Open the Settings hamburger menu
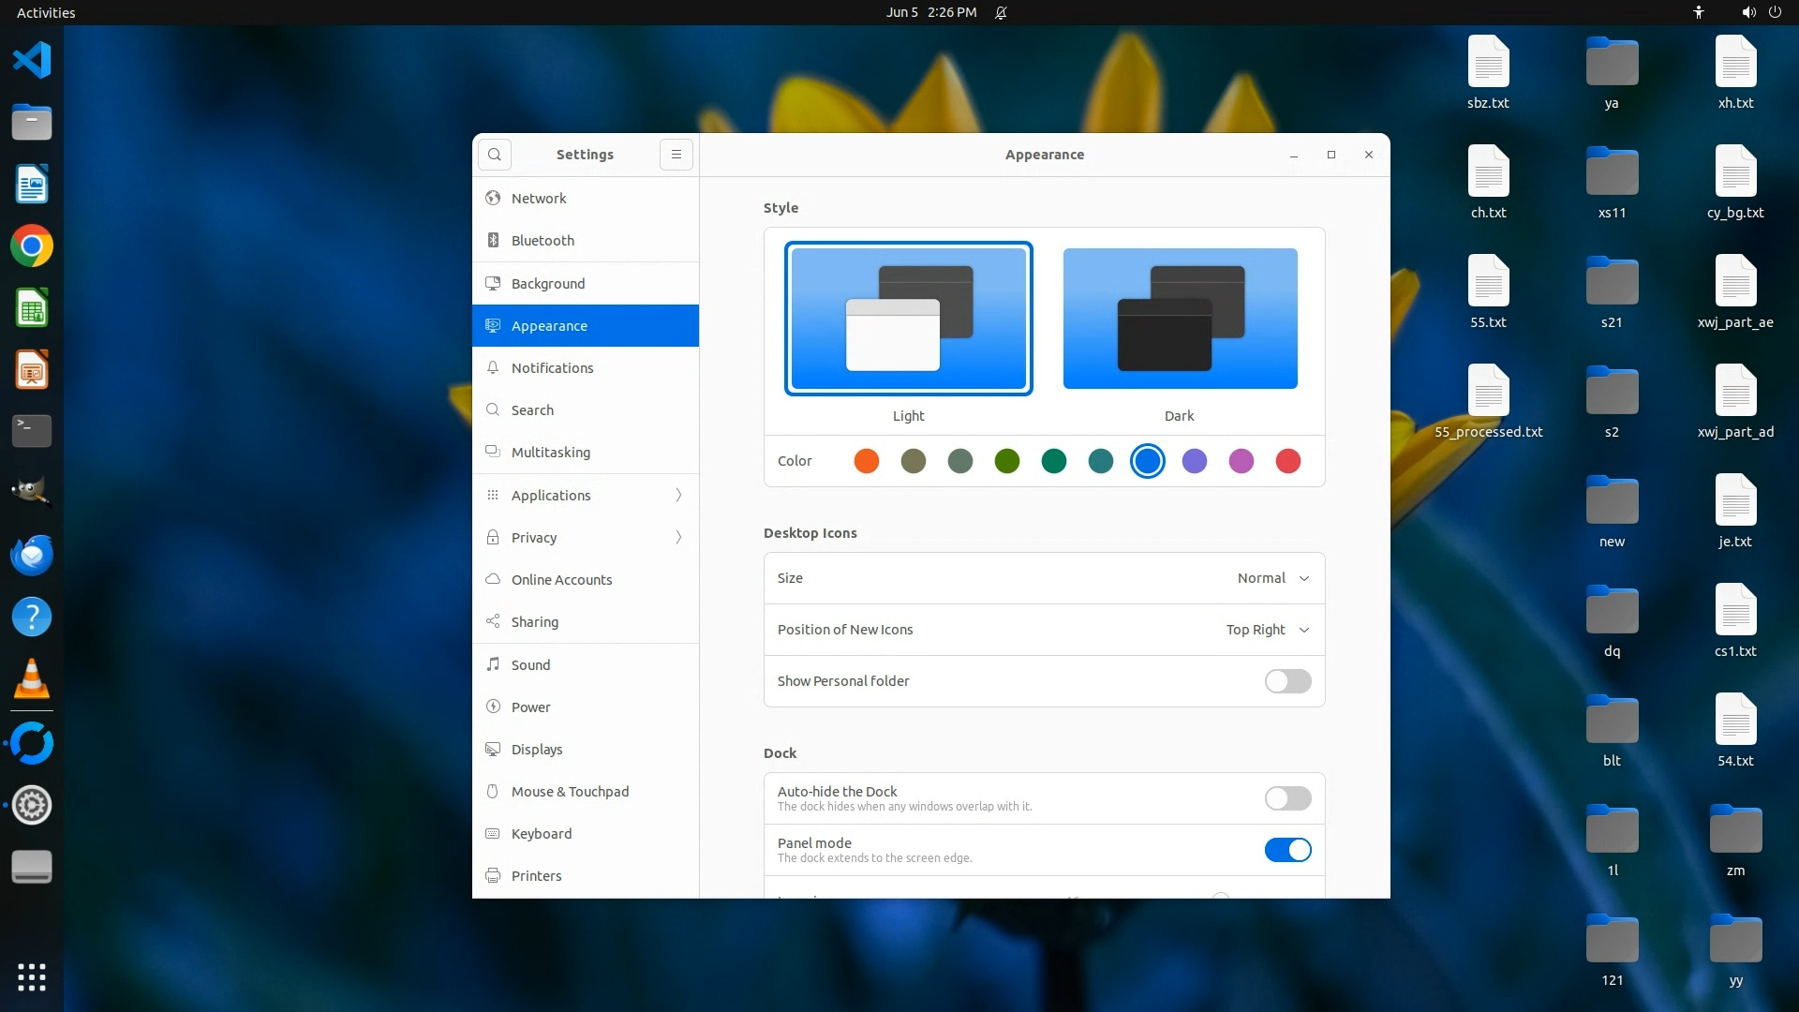Viewport: 1799px width, 1012px height. point(676,155)
